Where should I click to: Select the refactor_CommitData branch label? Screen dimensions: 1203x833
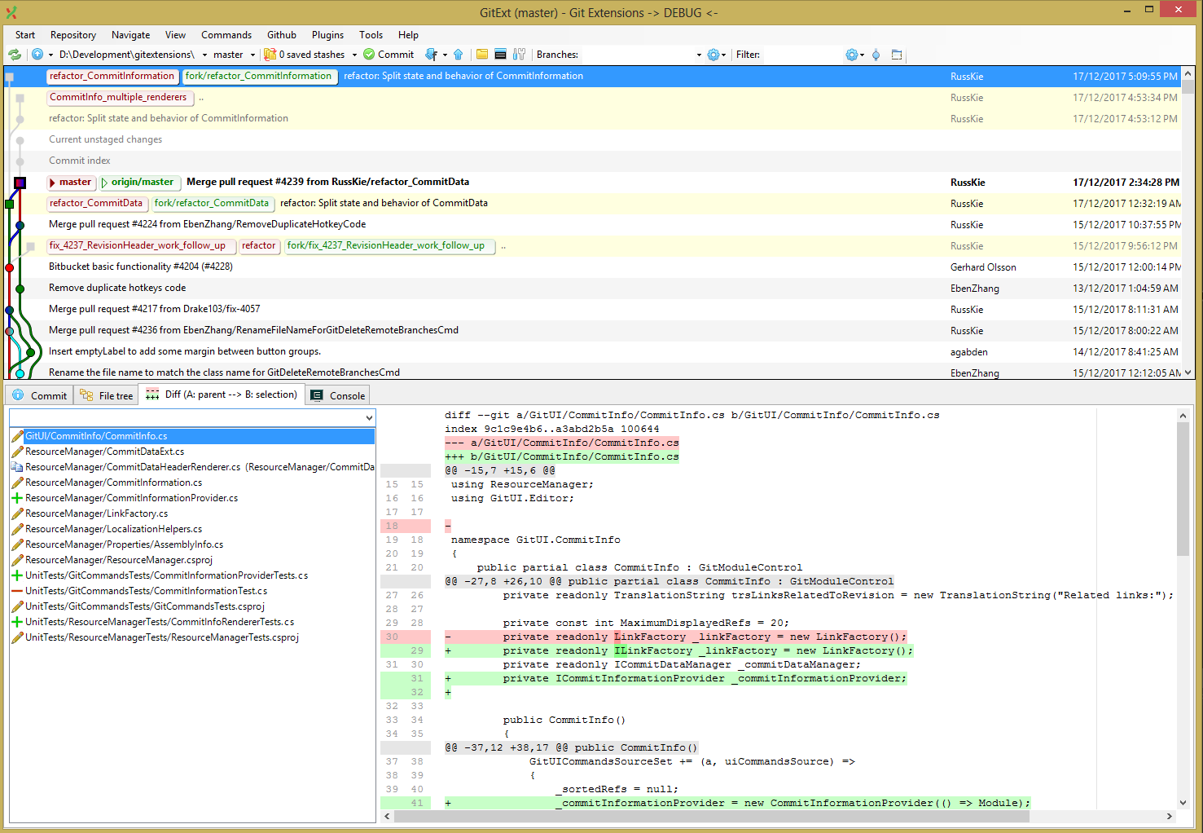[x=97, y=203]
